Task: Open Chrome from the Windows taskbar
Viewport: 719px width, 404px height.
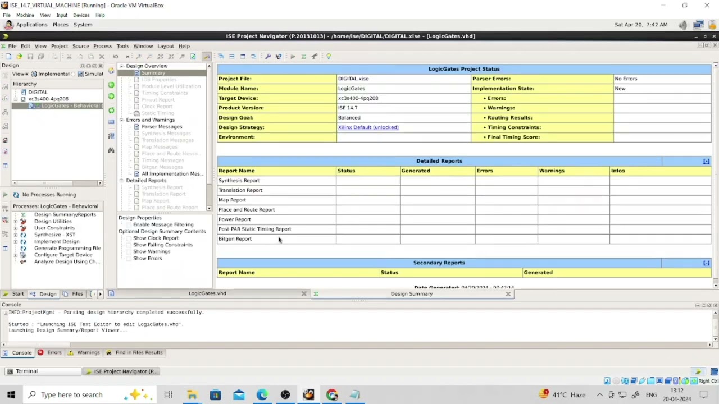Action: click(x=332, y=395)
